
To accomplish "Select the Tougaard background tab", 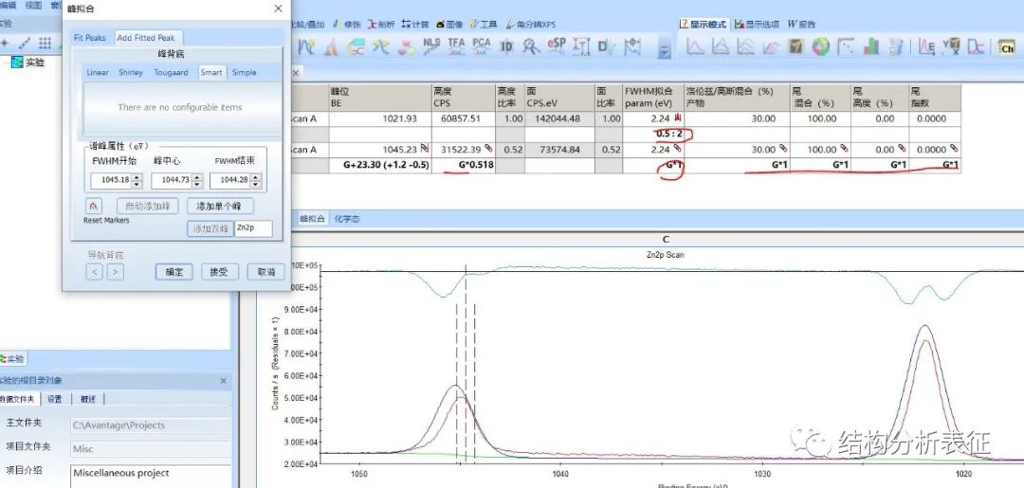I will (x=171, y=72).
